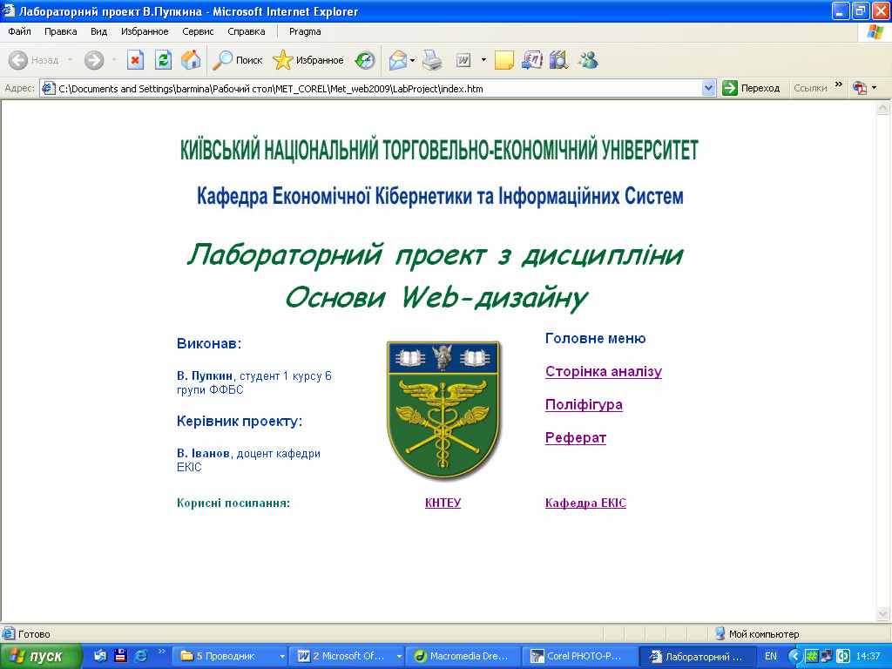Open the Поиск search tool

[238, 60]
